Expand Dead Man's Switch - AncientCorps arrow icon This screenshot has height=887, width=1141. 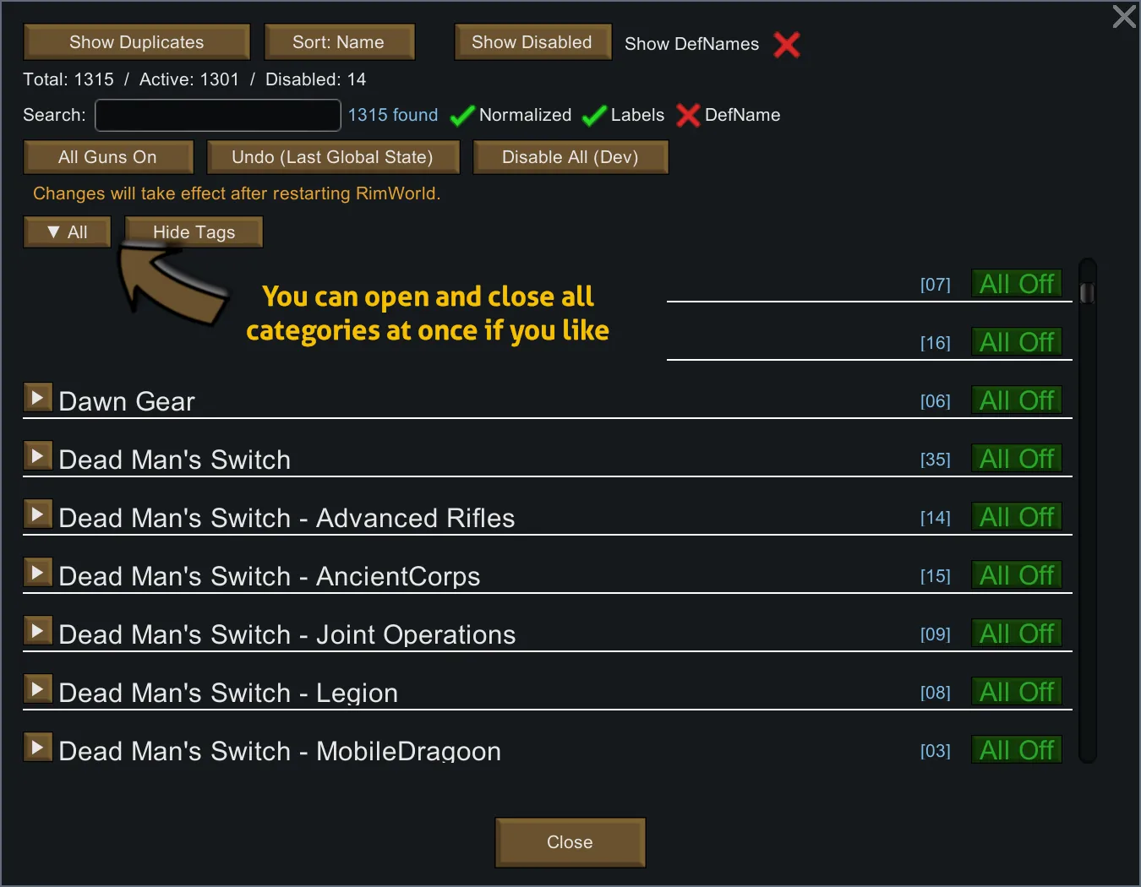point(37,572)
